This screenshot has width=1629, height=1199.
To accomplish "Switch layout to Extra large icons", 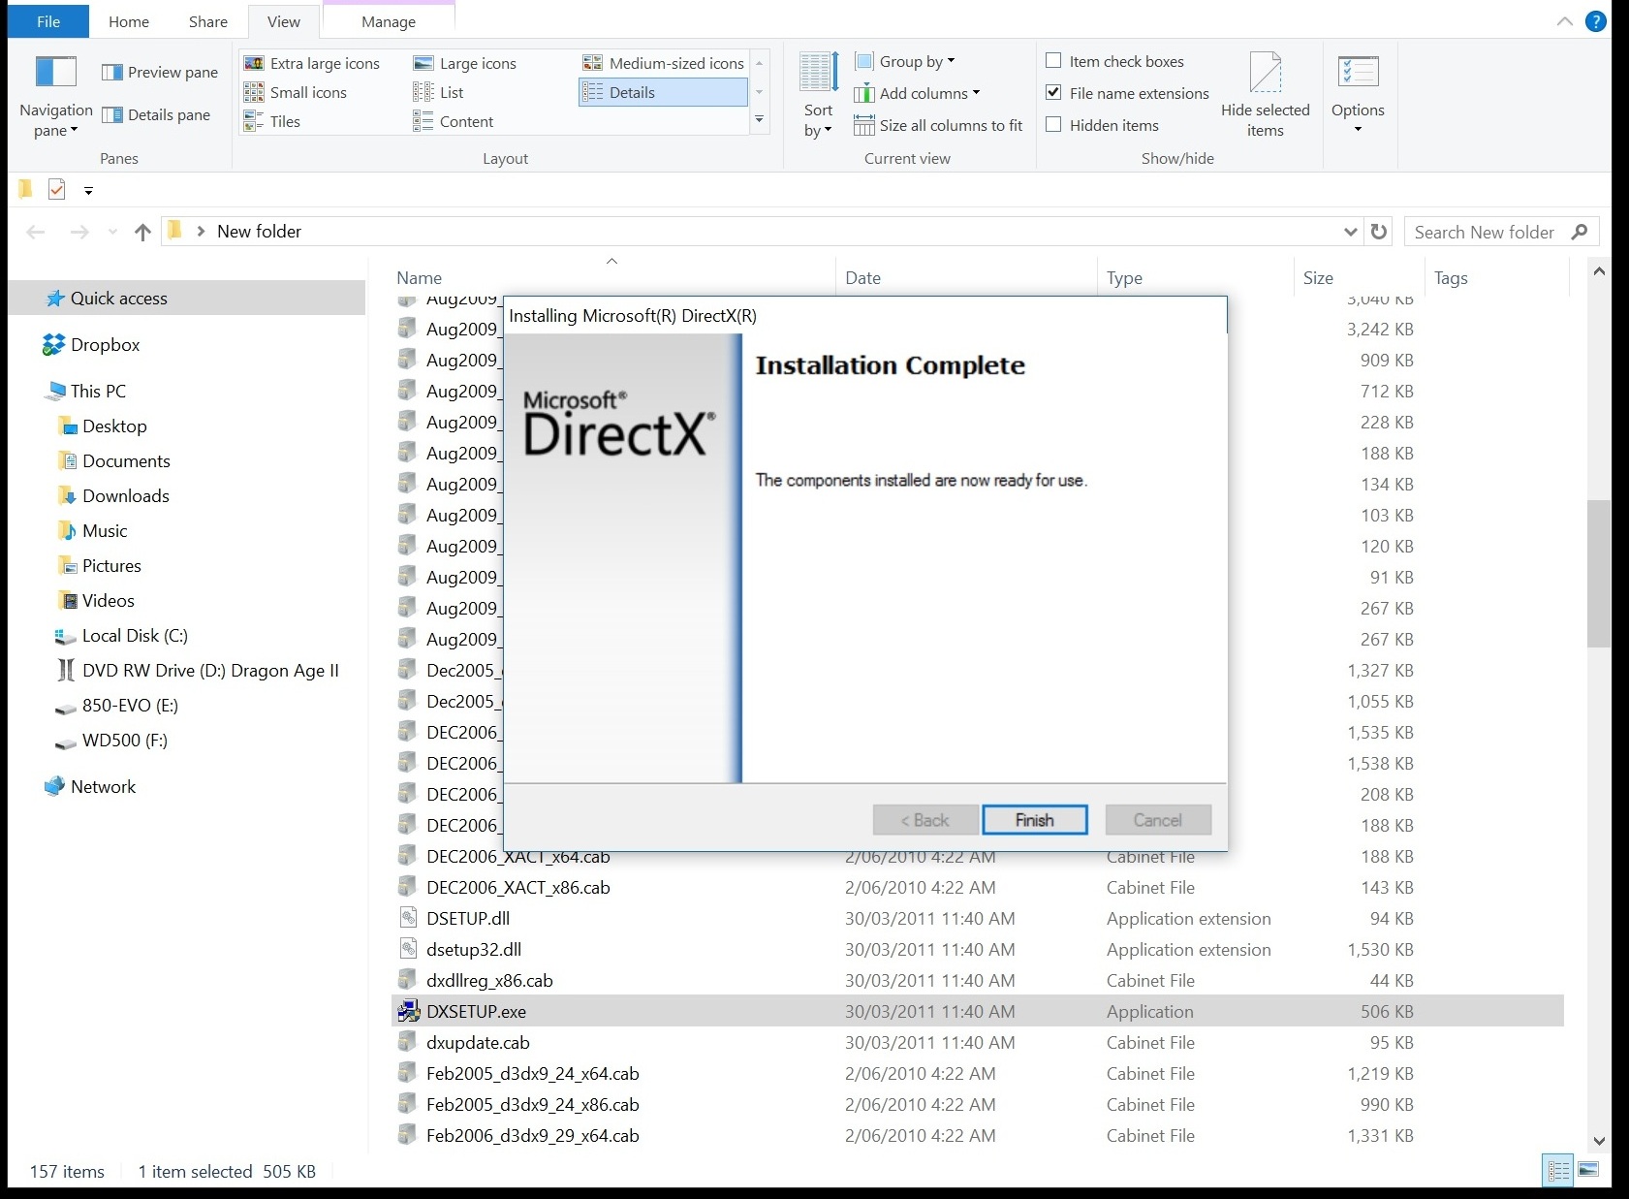I will [311, 63].
